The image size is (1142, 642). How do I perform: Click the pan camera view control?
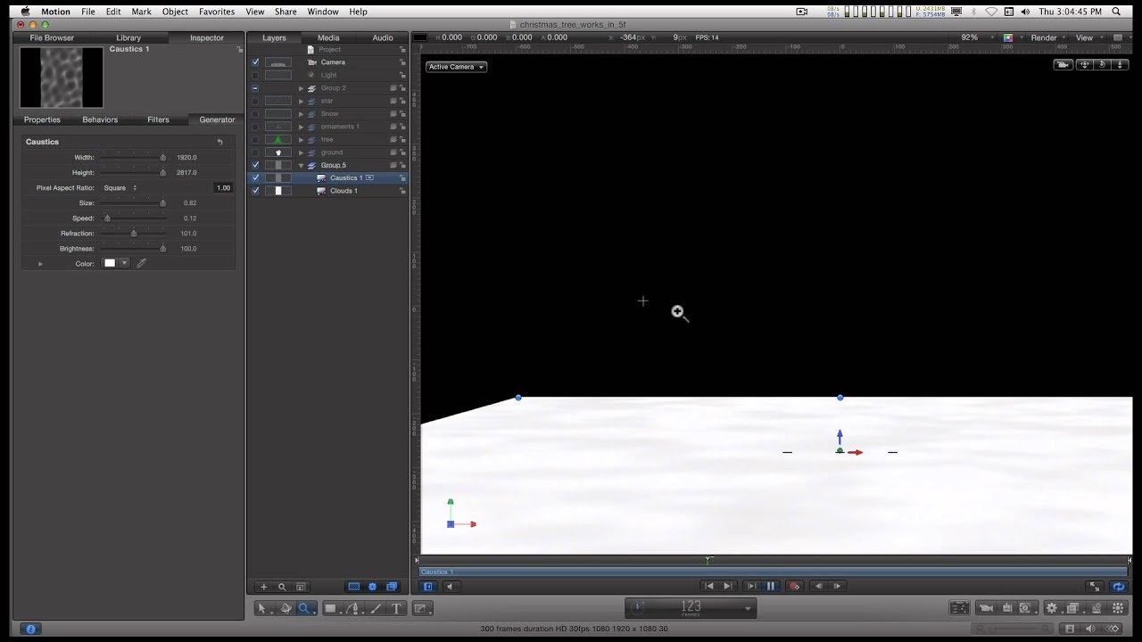(x=1084, y=64)
